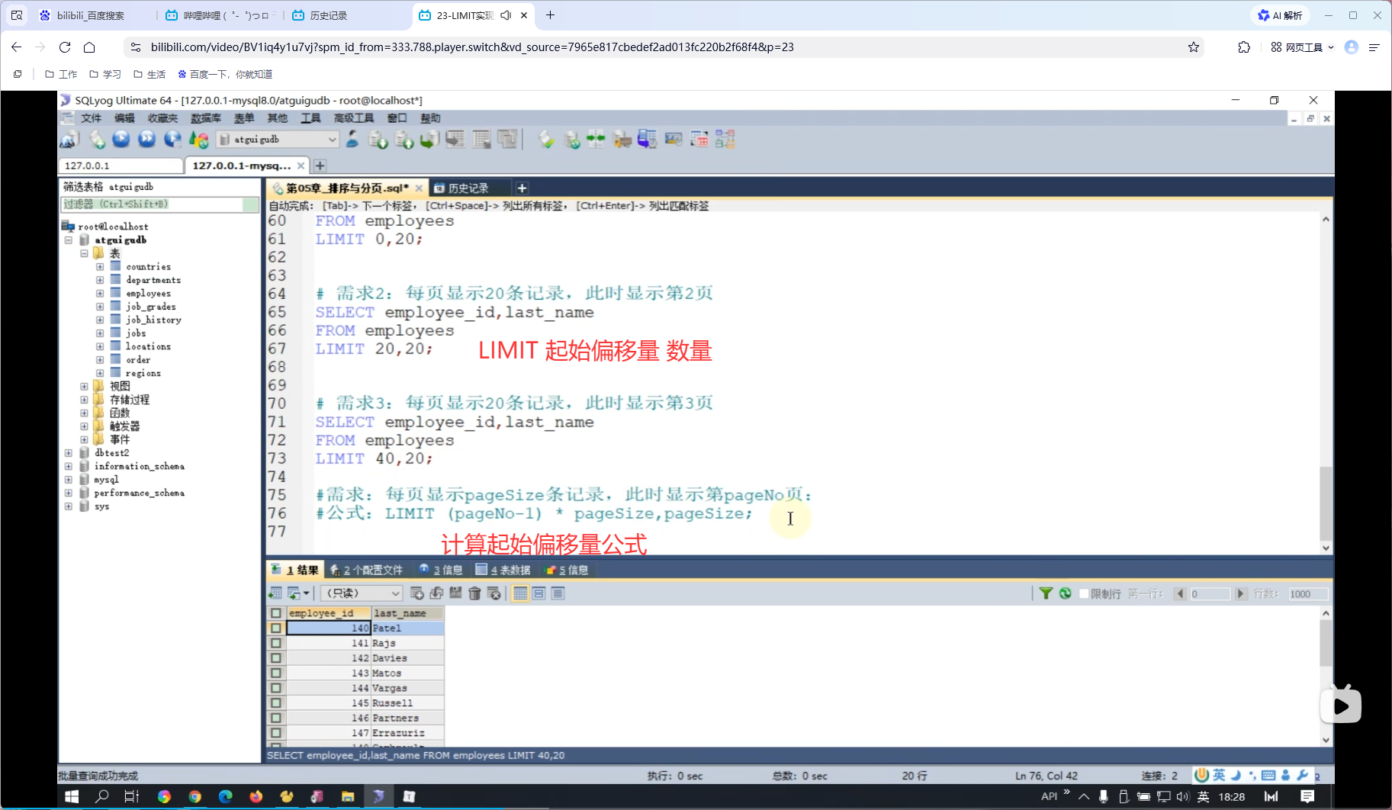Open the atguigudb database dropdown
This screenshot has width=1392, height=810.
(278, 139)
